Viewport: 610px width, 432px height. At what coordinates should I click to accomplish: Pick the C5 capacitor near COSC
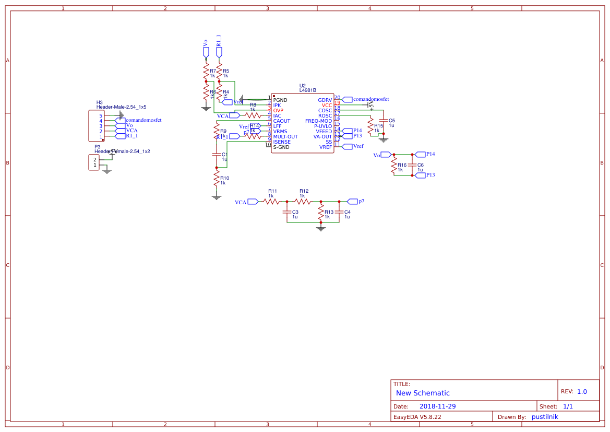pos(384,121)
